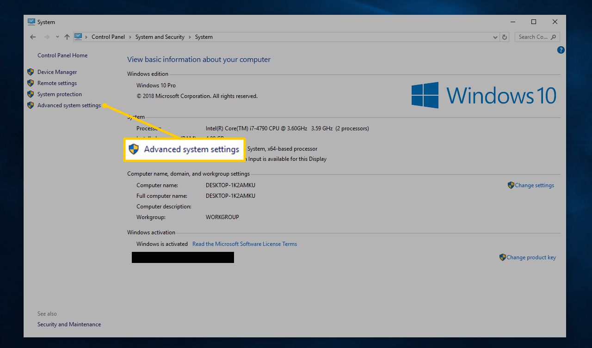Maximize the System window
The image size is (592, 348).
click(x=534, y=22)
